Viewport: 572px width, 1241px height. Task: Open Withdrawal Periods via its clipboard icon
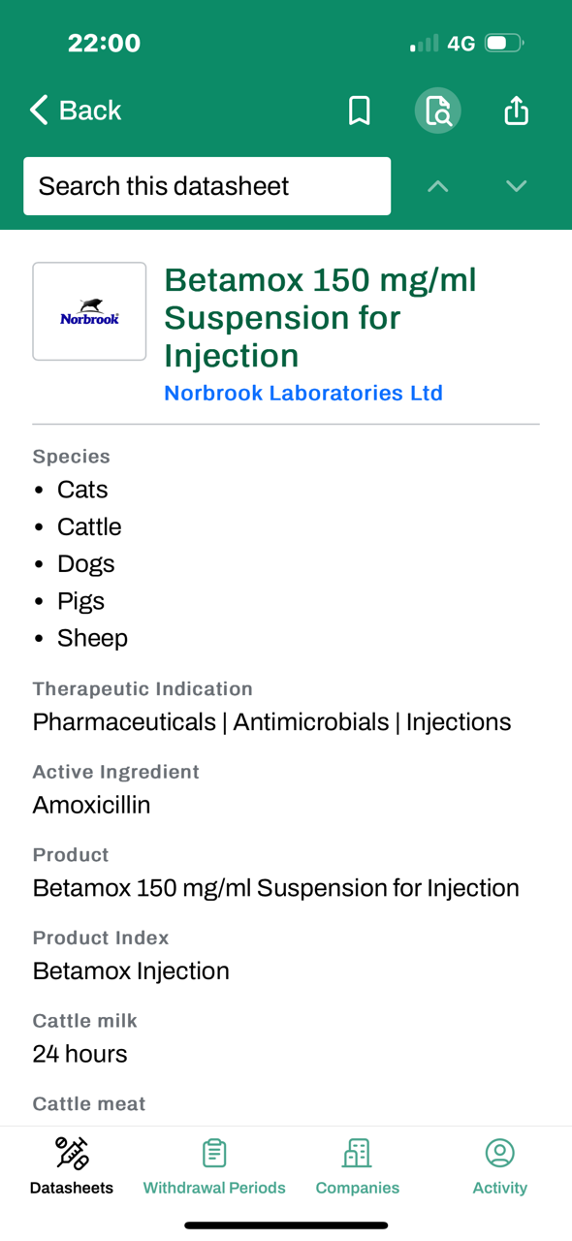click(213, 1154)
